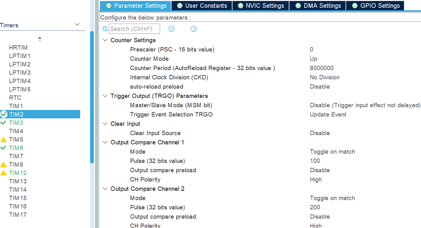Select LPTIM4 in the timer list
Image resolution: width=421 pixels, height=228 pixels.
pos(20,81)
